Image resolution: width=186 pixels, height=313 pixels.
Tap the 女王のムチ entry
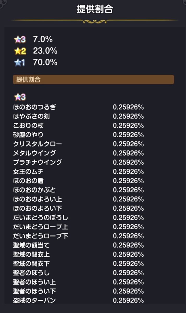[x=28, y=172]
